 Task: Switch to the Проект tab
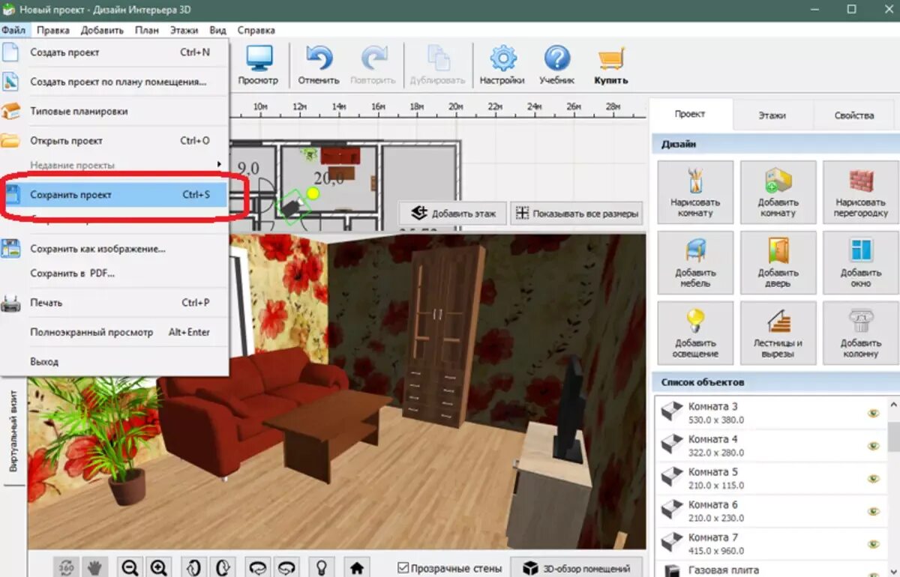point(690,115)
